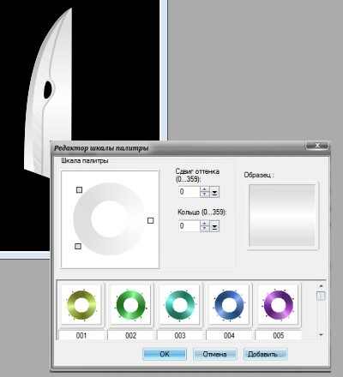343x377 pixels.
Task: Open the Сдвиг оттенка dropdown arrow
Action: (x=214, y=192)
